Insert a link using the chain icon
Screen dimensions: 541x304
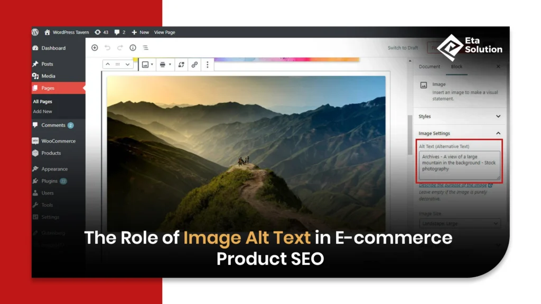pos(193,64)
